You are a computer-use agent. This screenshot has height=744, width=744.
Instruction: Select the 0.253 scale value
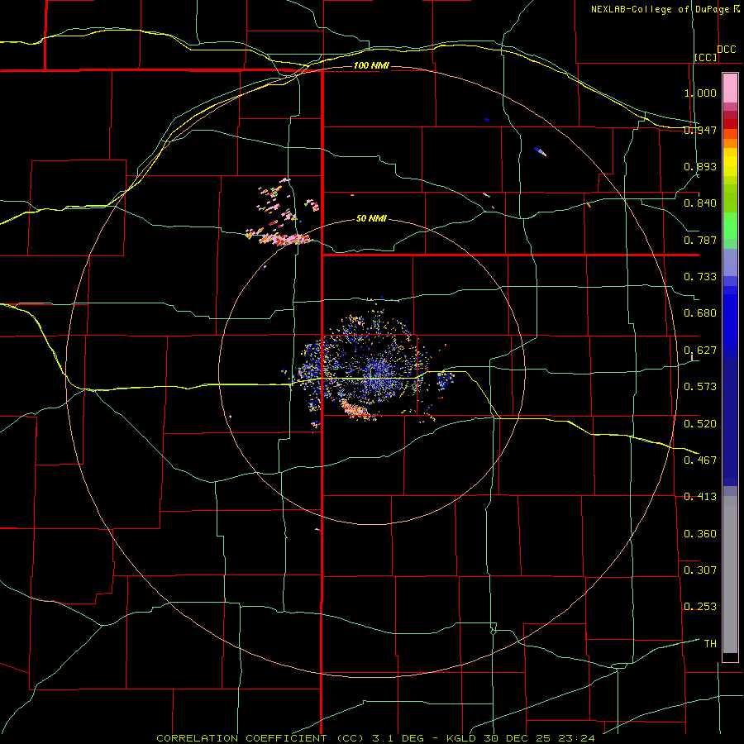pos(700,607)
